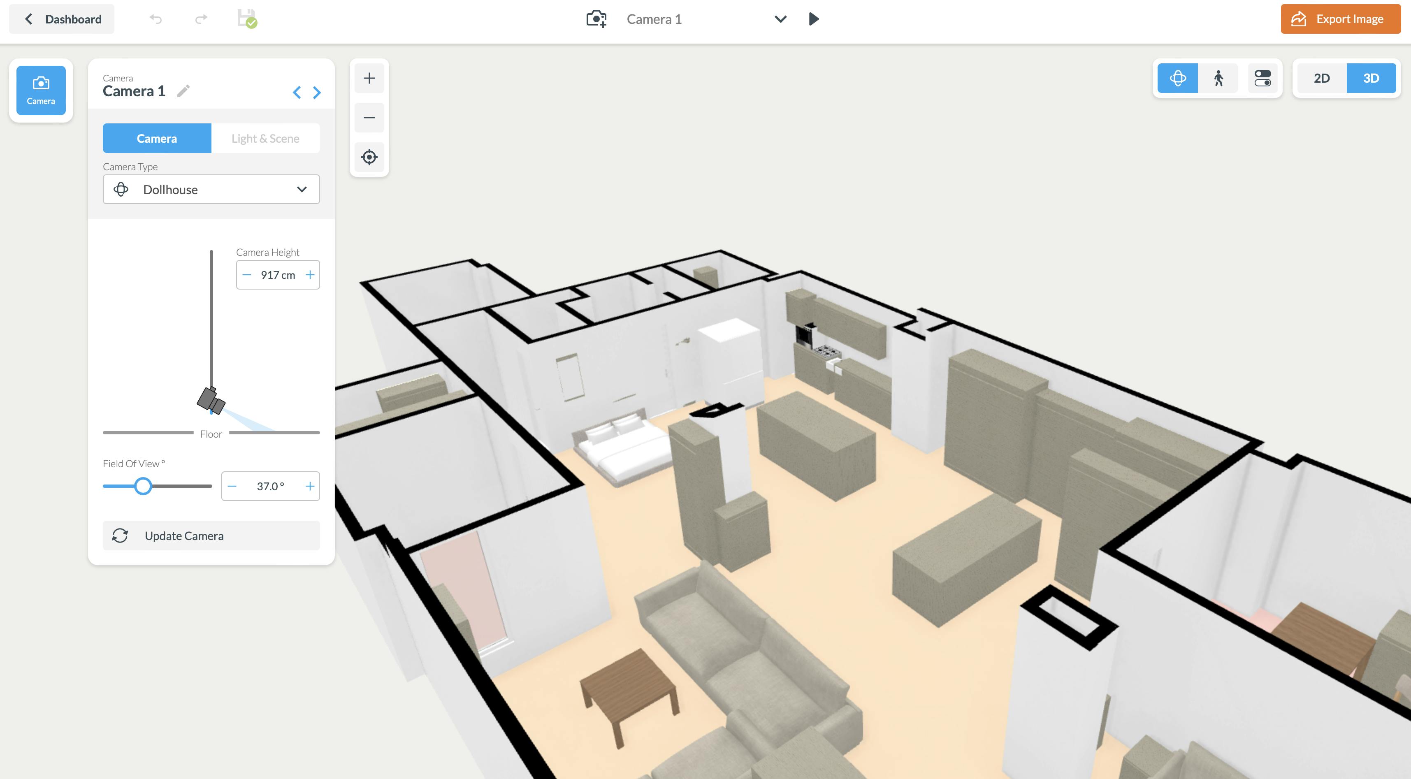Click the add new camera icon
Screen dimensions: 1411x779
(596, 19)
